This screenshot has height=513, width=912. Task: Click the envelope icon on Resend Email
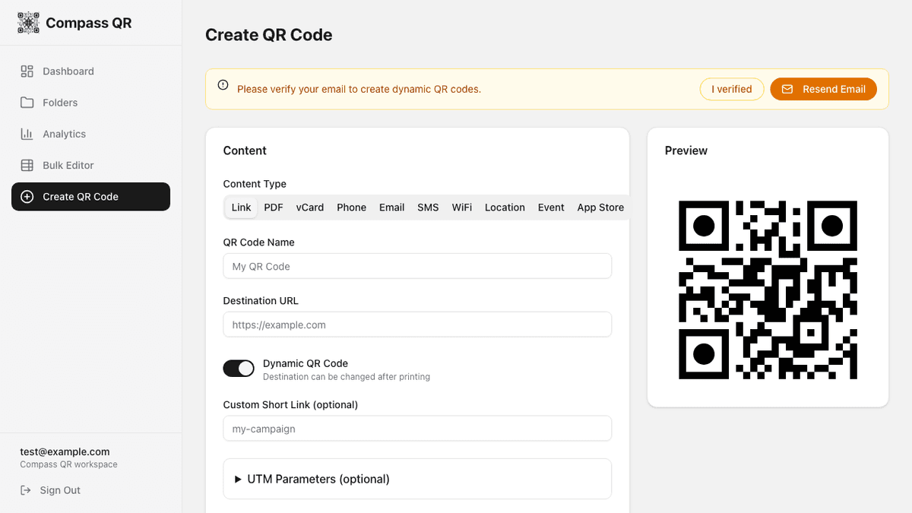[x=787, y=89]
